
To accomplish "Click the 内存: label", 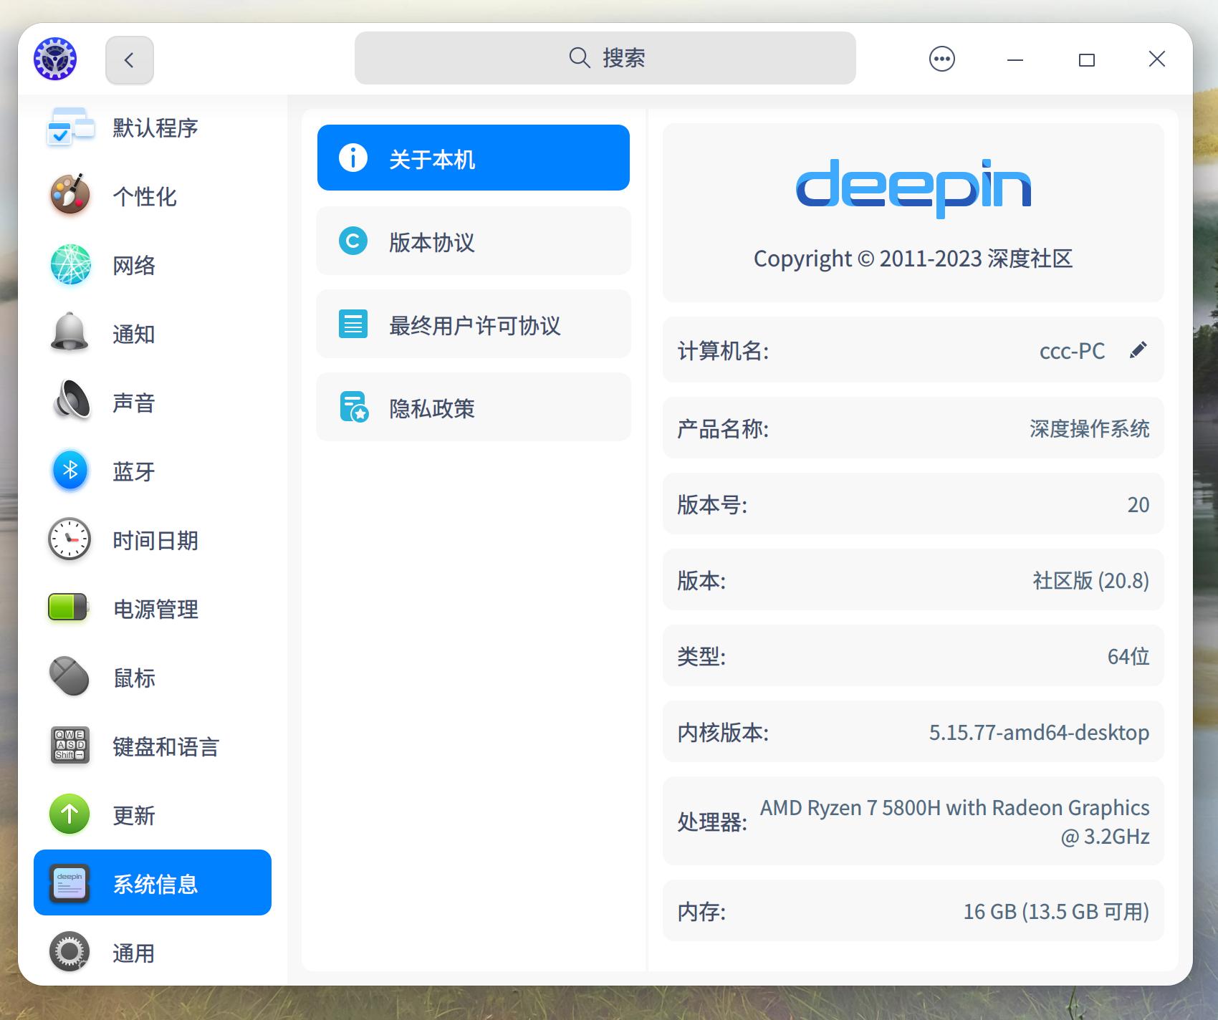I will pyautogui.click(x=701, y=911).
